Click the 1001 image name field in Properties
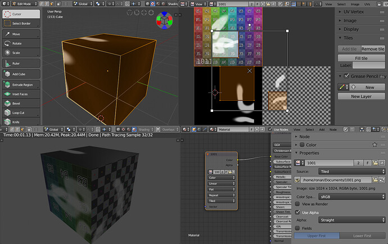388x244 pixels. click(x=329, y=163)
